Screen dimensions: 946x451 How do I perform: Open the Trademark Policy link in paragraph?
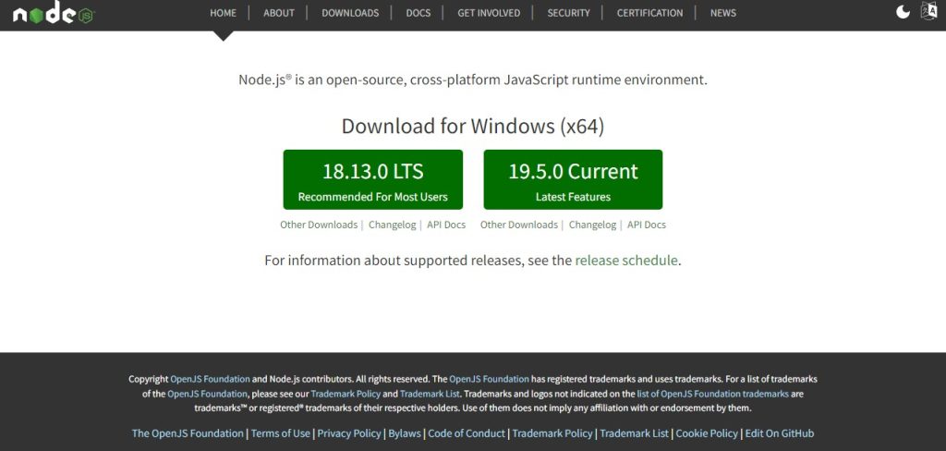[x=346, y=394]
